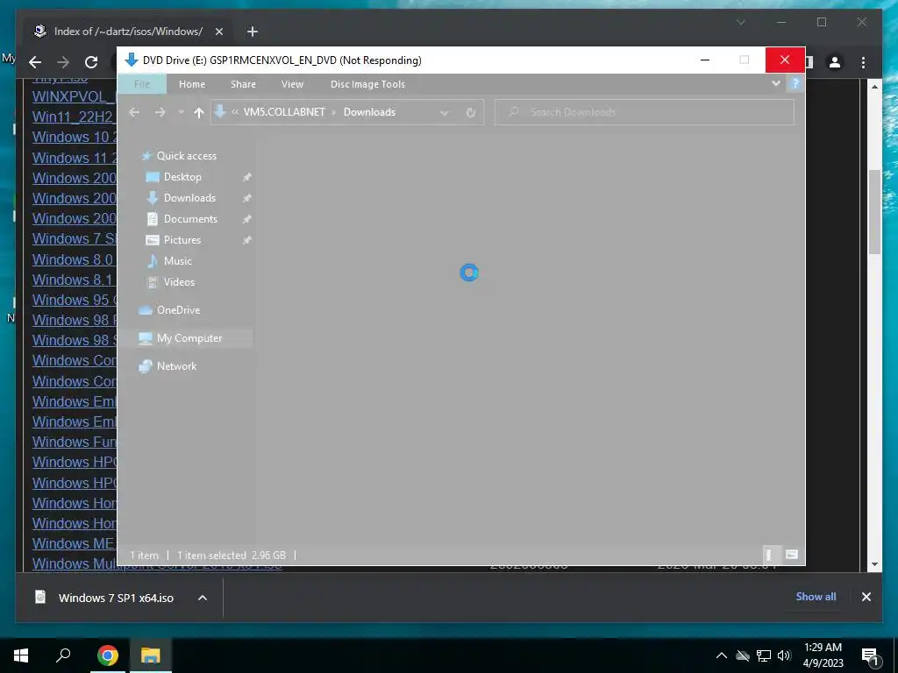Open the File tab in Explorer ribbon

point(142,84)
